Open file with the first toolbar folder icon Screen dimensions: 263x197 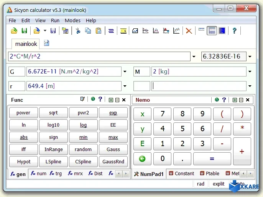click(14, 31)
